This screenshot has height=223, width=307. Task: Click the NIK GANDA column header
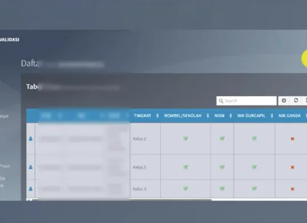click(x=289, y=116)
